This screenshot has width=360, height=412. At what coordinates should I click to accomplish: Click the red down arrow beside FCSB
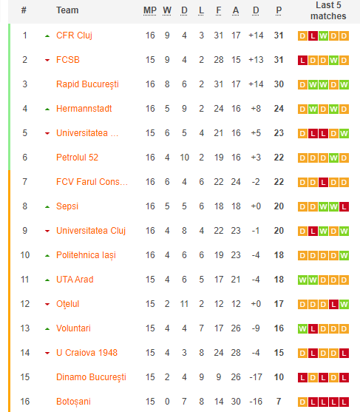[47, 61]
